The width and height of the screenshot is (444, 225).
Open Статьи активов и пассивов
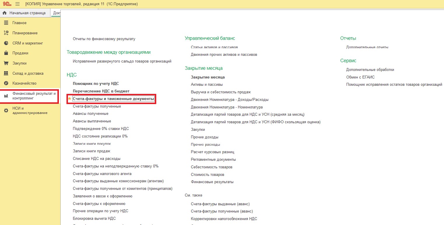[x=214, y=47]
